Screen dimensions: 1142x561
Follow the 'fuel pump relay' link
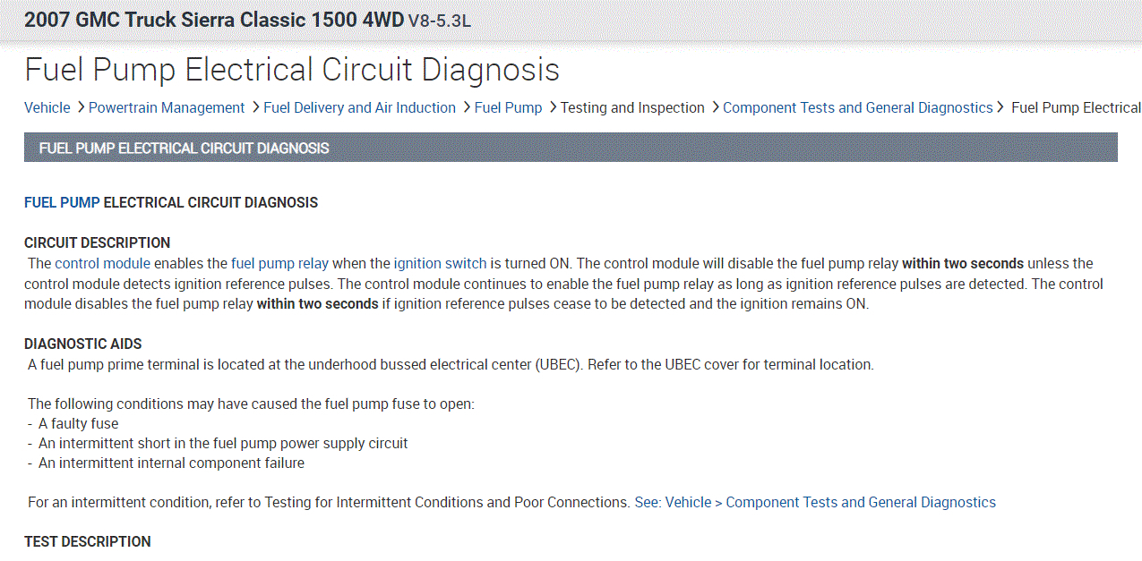tap(279, 263)
